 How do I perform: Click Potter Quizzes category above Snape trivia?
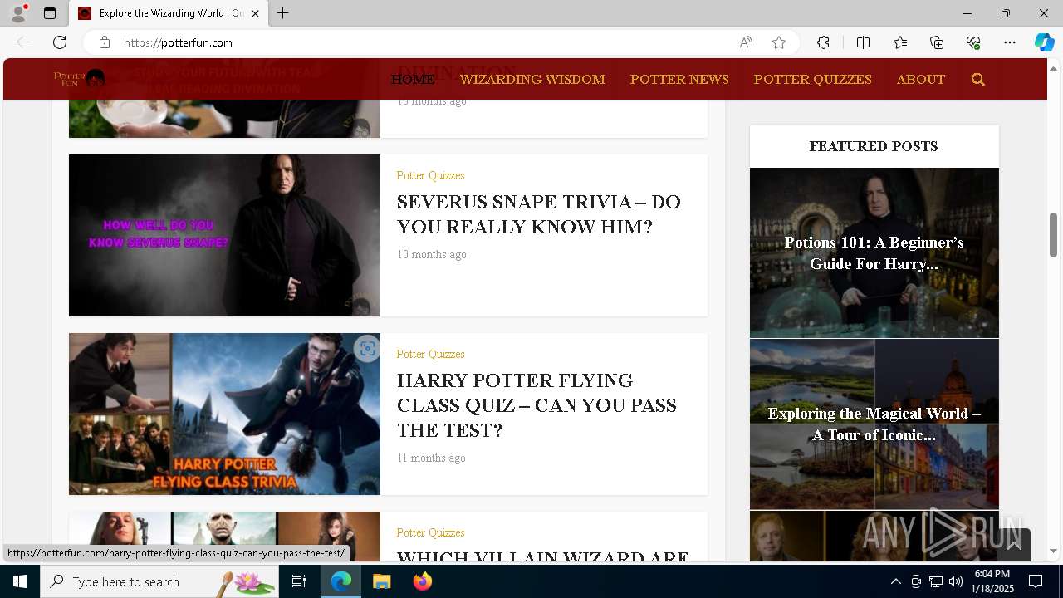[430, 175]
